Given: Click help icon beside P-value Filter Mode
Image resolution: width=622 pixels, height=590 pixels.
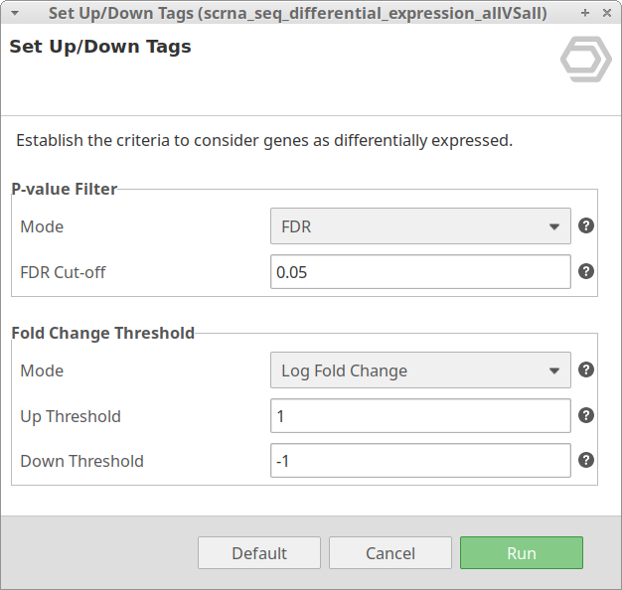Looking at the screenshot, I should point(586,225).
